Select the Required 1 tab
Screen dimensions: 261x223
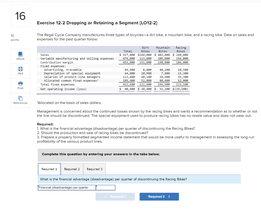(49, 169)
